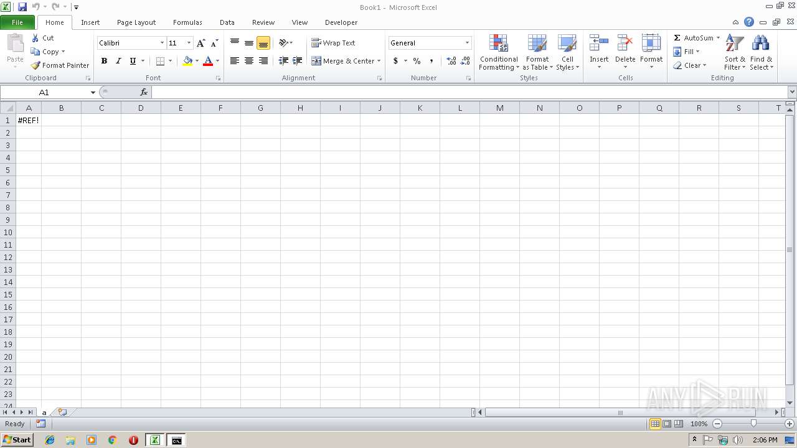Click the Select All corner button

pos(8,108)
